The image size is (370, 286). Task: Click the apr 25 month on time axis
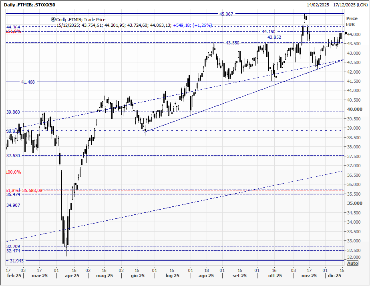point(72,276)
